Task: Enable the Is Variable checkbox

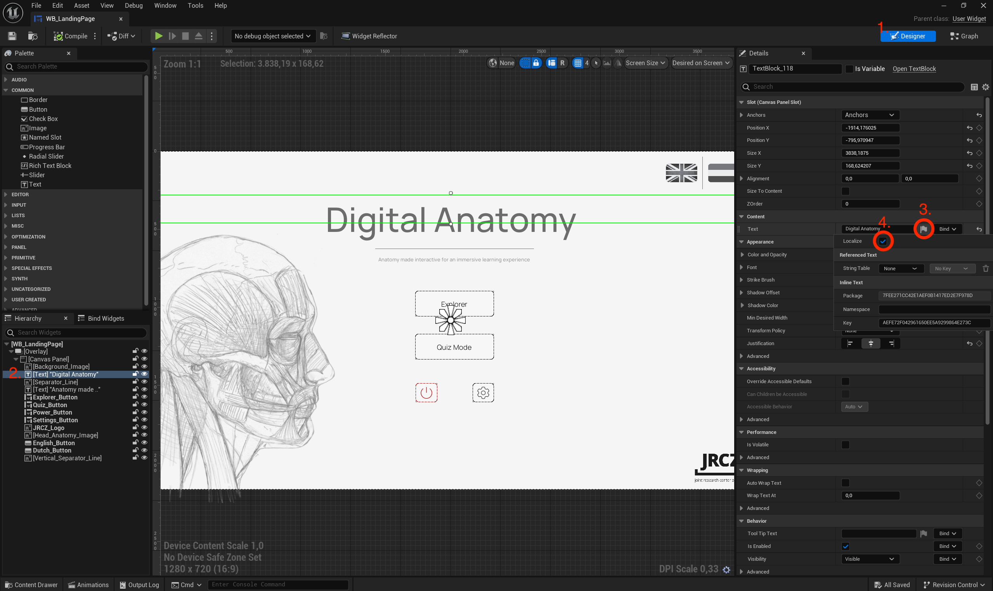Action: pos(849,69)
